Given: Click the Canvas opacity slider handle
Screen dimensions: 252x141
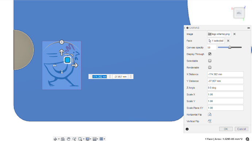Looking at the screenshot, I should 230,47.
